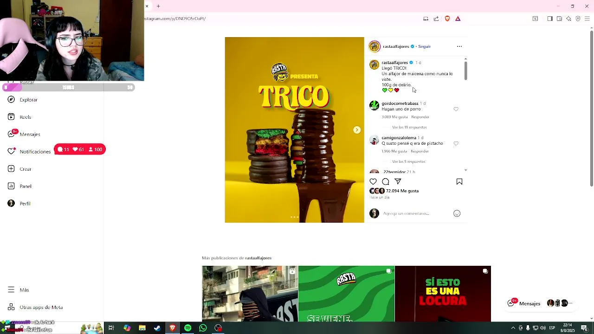This screenshot has width=594, height=334.
Task: Click the comment bubble icon under post
Action: [386, 181]
